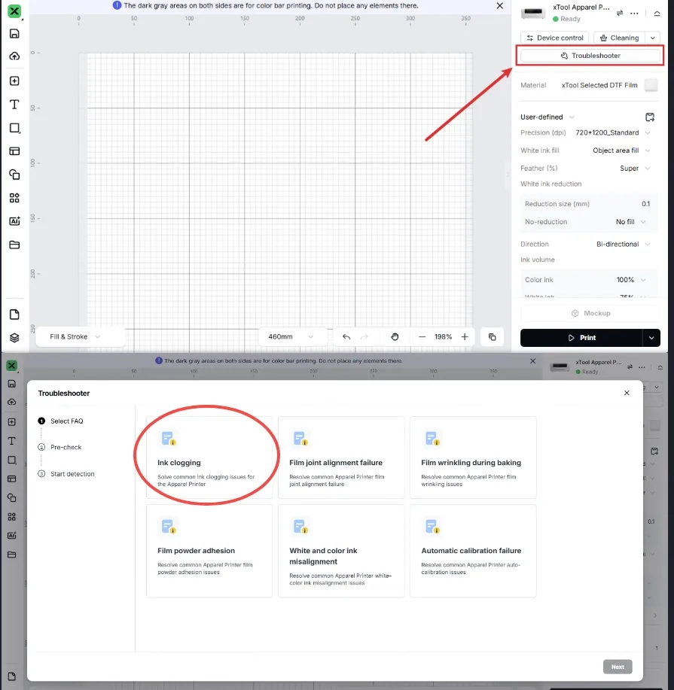Open the Troubleshooter button
Viewport: 674px width, 690px height.
coord(590,56)
